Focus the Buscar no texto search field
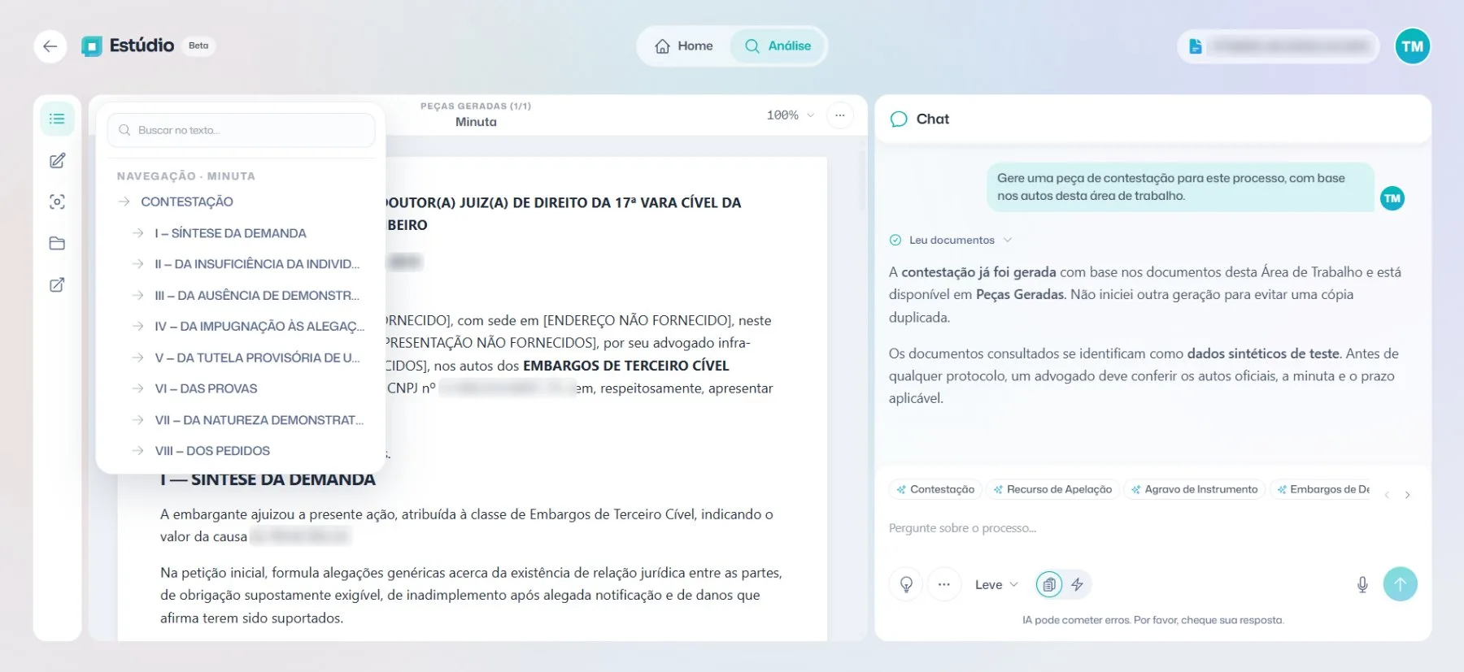This screenshot has height=672, width=1464. pos(242,130)
